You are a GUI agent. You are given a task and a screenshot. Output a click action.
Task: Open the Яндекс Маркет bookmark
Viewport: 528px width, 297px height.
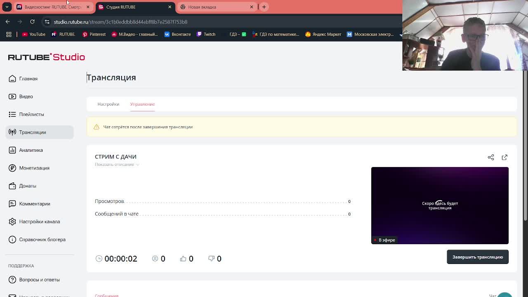(323, 34)
